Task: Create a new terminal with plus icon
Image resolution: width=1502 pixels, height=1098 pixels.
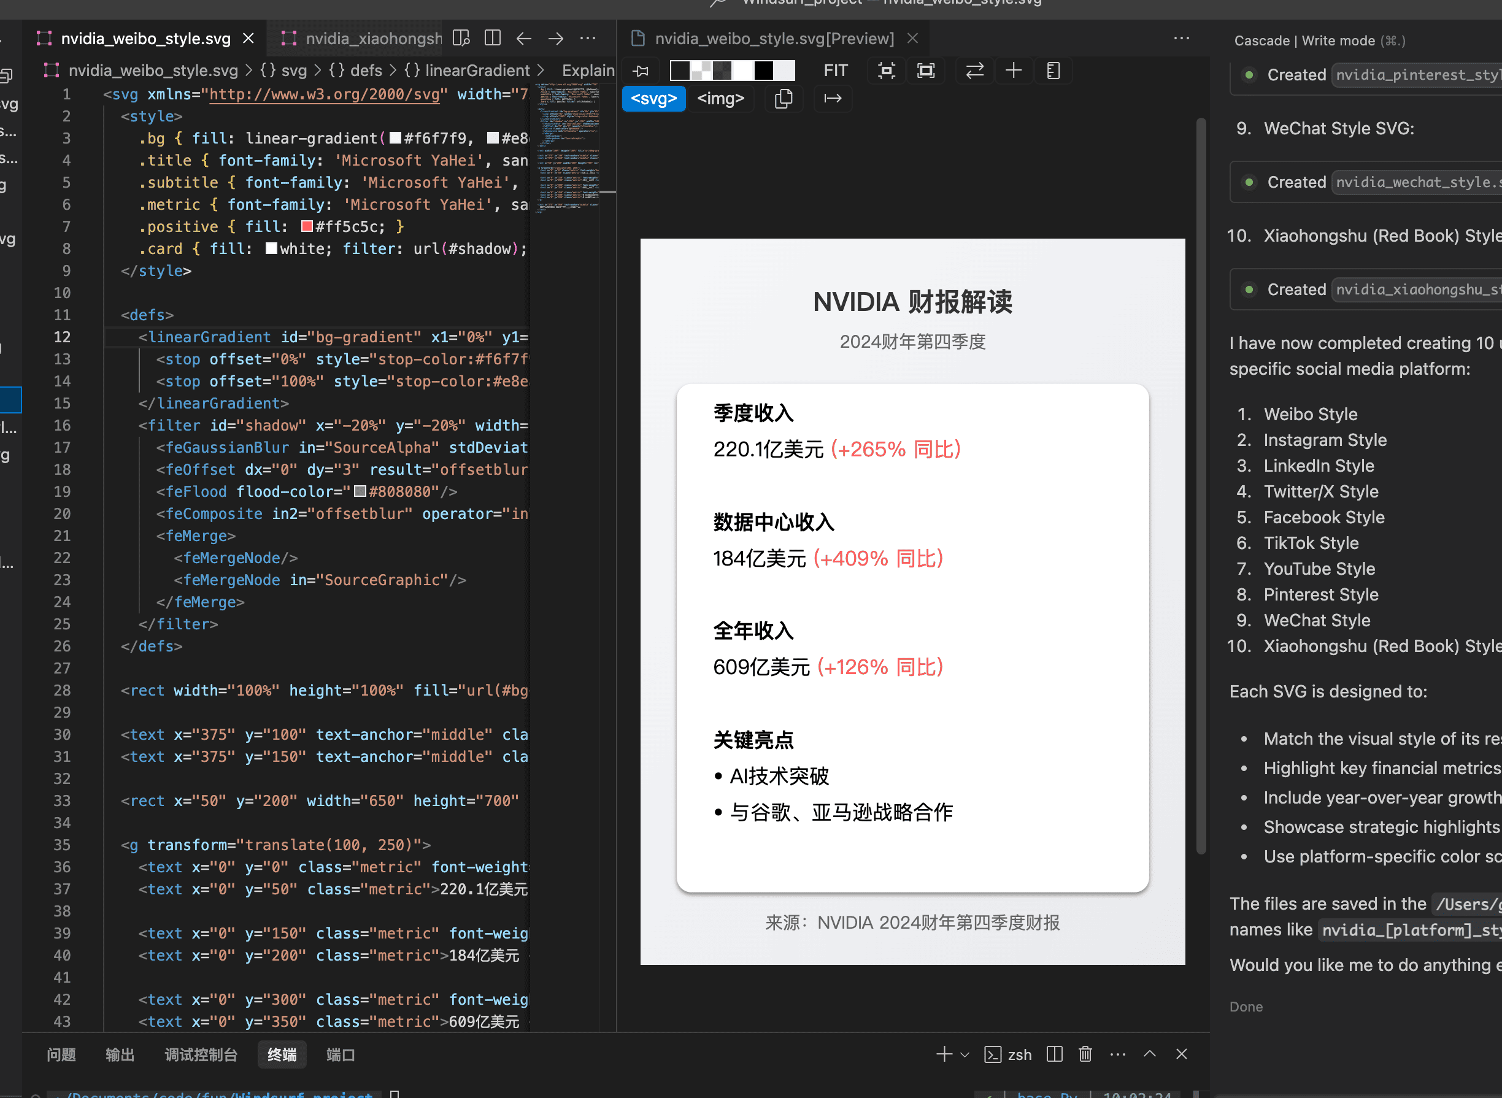Action: (944, 1054)
